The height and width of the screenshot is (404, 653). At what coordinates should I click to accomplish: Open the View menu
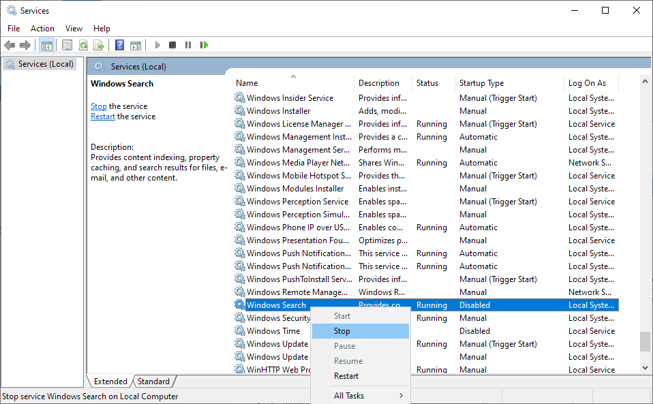pyautogui.click(x=74, y=29)
